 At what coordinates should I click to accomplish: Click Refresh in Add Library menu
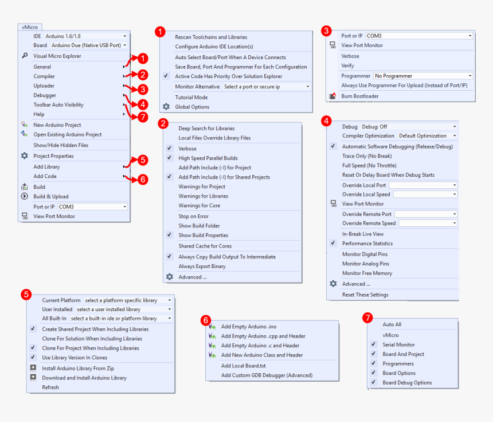50,387
